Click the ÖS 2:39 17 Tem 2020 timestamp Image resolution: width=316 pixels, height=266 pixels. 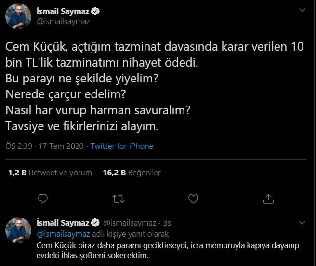(45, 146)
